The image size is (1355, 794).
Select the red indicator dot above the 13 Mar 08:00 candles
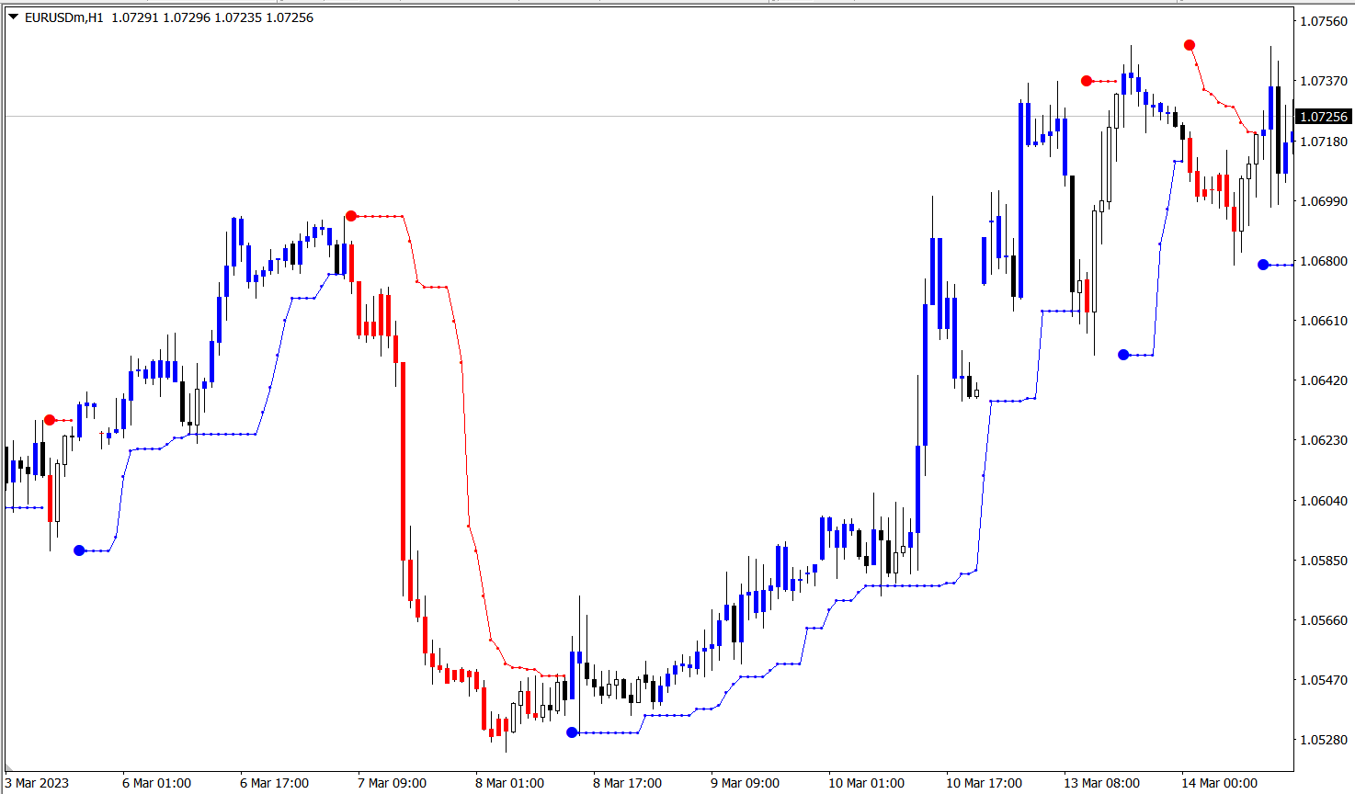point(1087,81)
